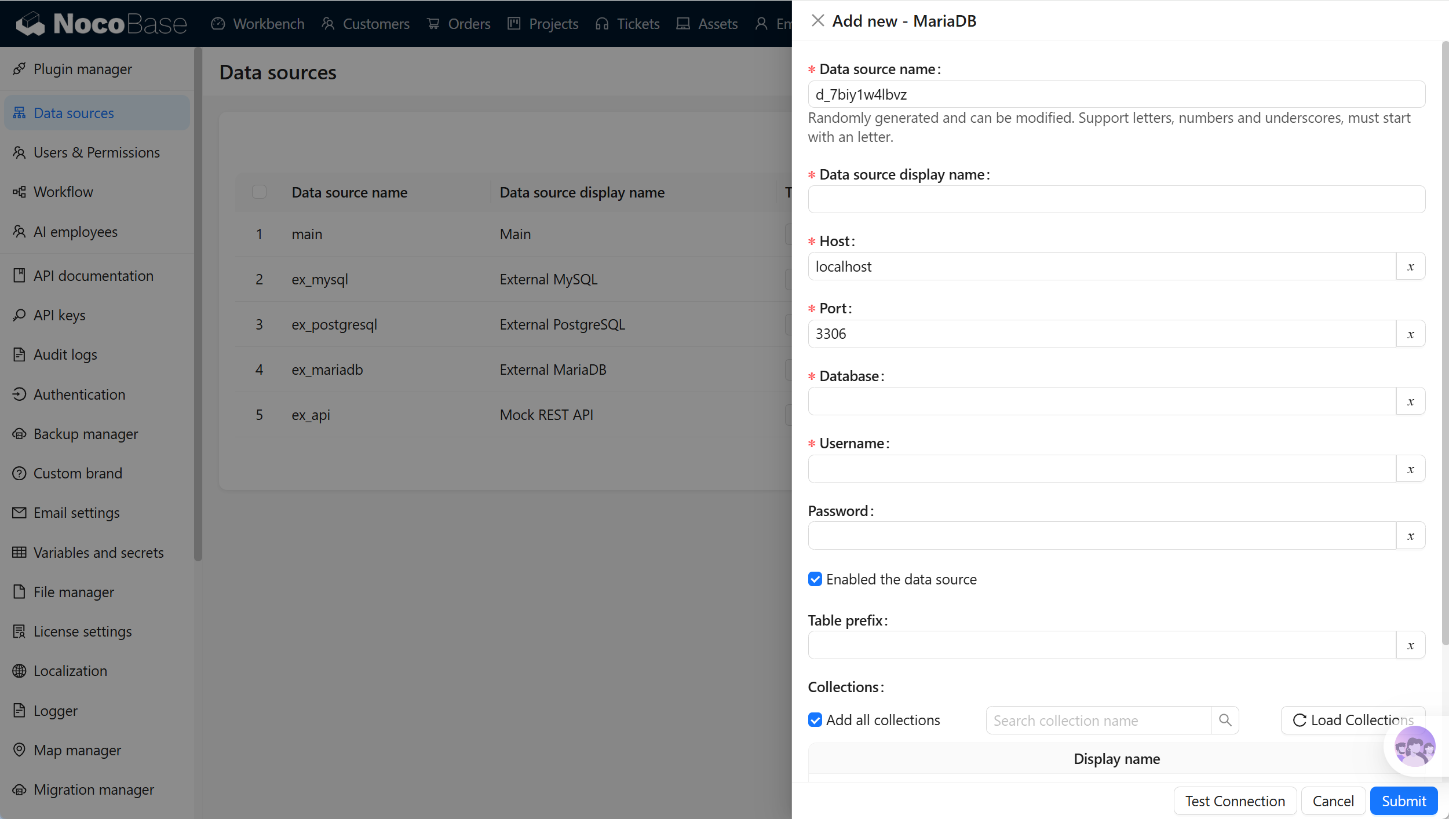Screen dimensions: 1449x819
Task: Click the variable x icon beside Host
Action: pyautogui.click(x=1411, y=266)
